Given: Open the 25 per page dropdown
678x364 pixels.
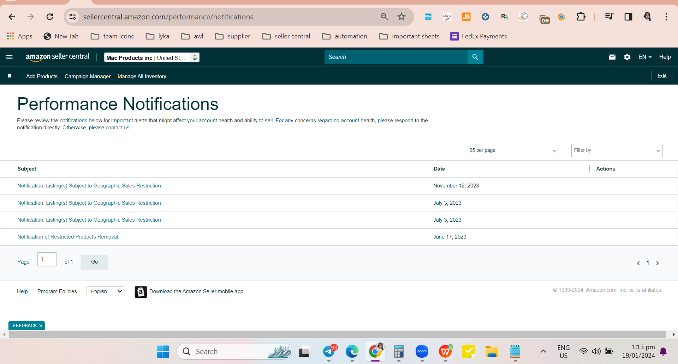Looking at the screenshot, I should [513, 150].
